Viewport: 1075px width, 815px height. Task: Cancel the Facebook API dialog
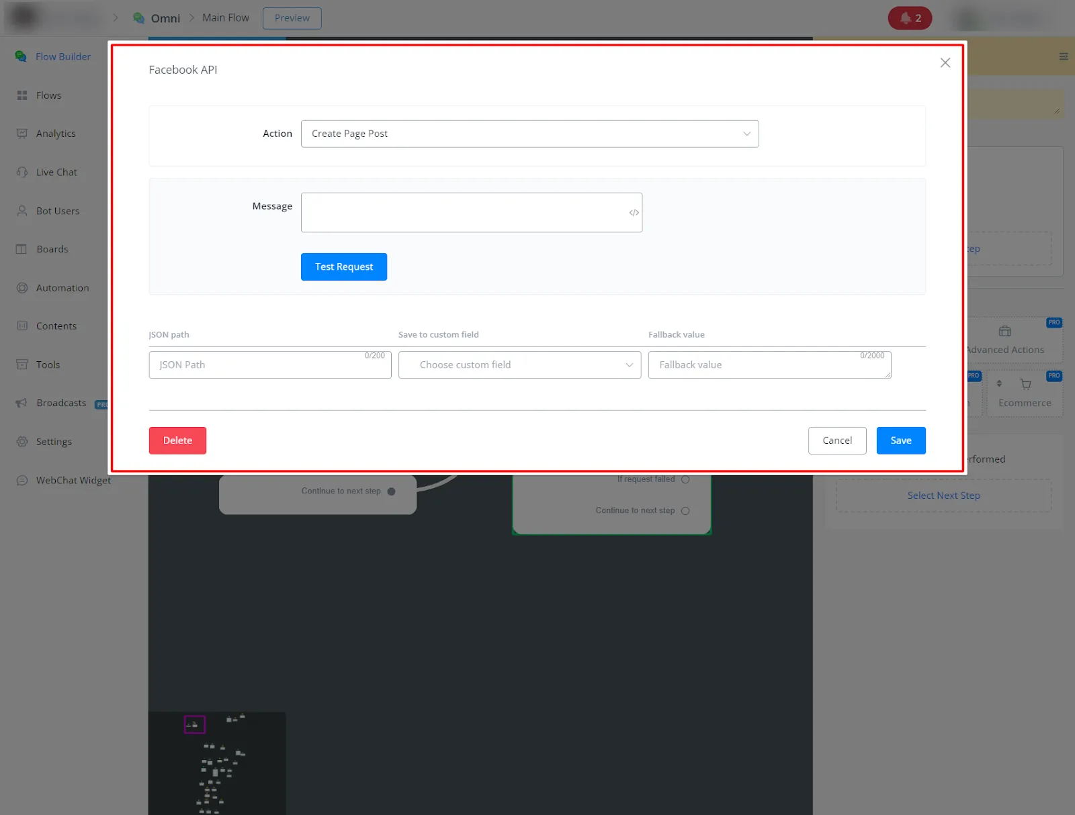(837, 440)
